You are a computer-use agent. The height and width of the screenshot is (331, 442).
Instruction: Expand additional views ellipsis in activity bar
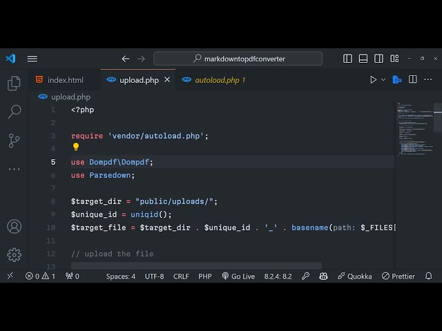[x=14, y=169]
